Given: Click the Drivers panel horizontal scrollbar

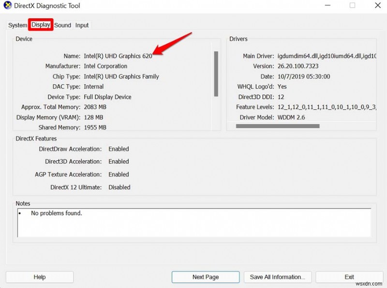Looking at the screenshot, I should pos(277,126).
